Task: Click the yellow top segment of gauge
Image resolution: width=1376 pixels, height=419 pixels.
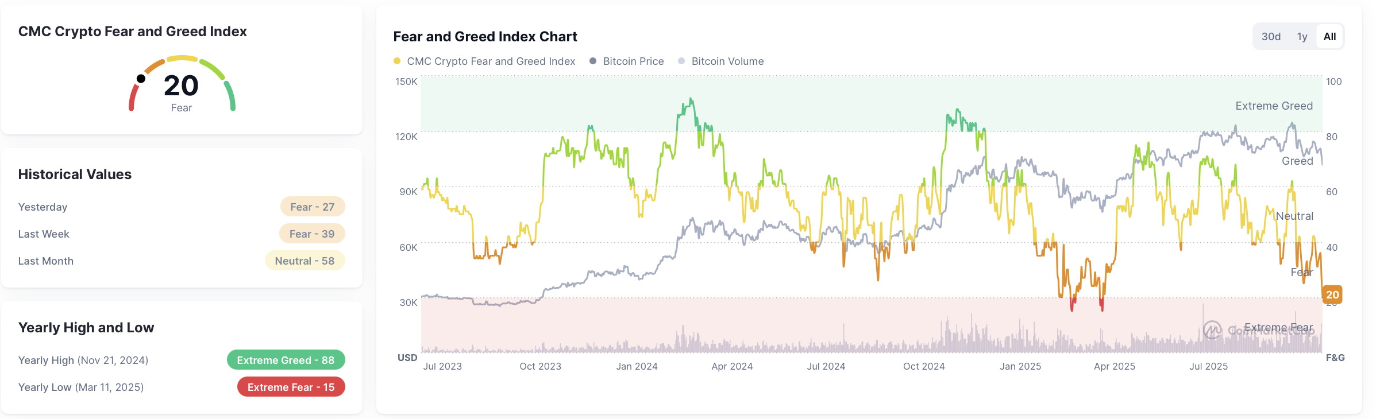Action: click(182, 58)
